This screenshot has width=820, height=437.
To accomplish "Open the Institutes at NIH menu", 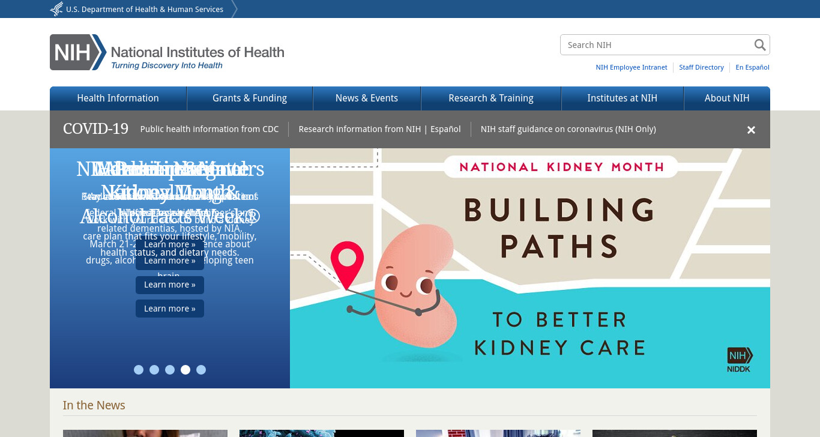I will click(623, 98).
